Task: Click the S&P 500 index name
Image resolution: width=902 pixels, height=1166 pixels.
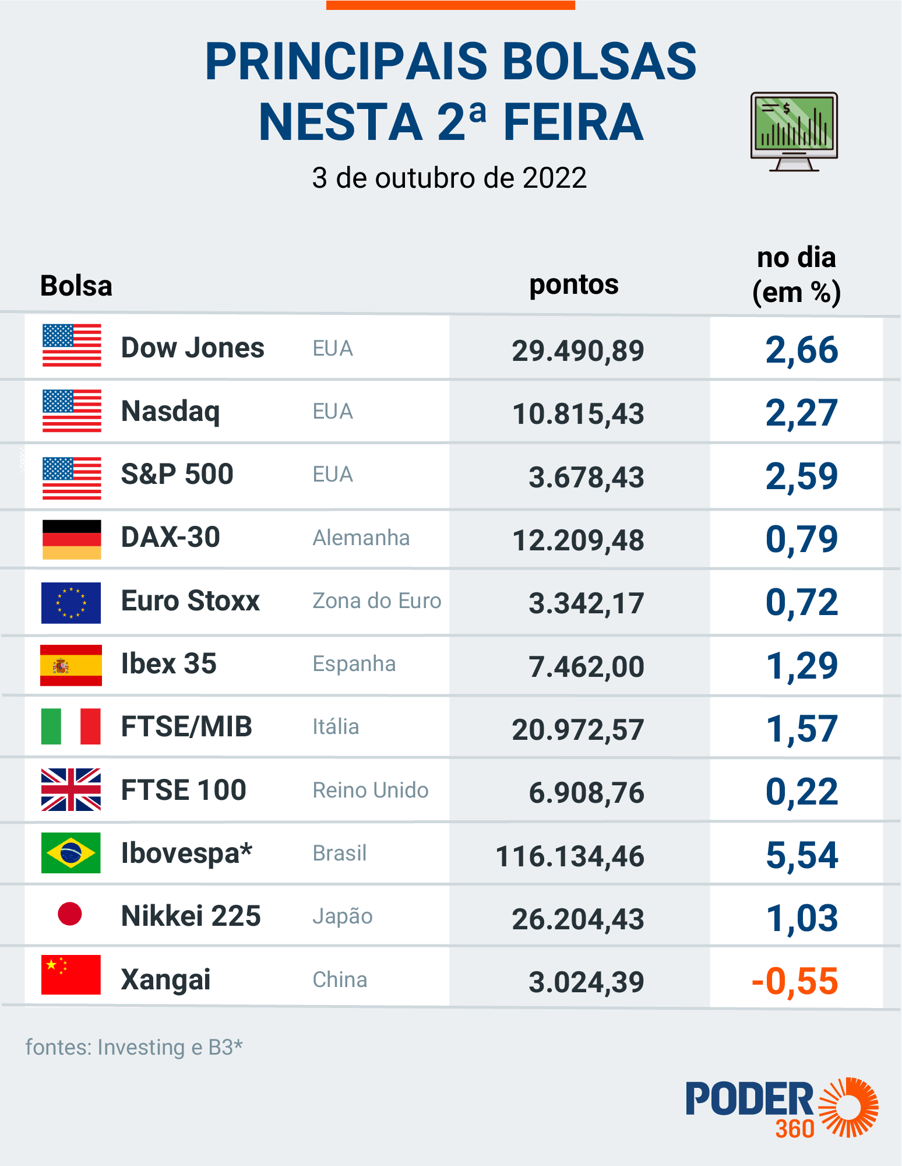Action: [177, 474]
